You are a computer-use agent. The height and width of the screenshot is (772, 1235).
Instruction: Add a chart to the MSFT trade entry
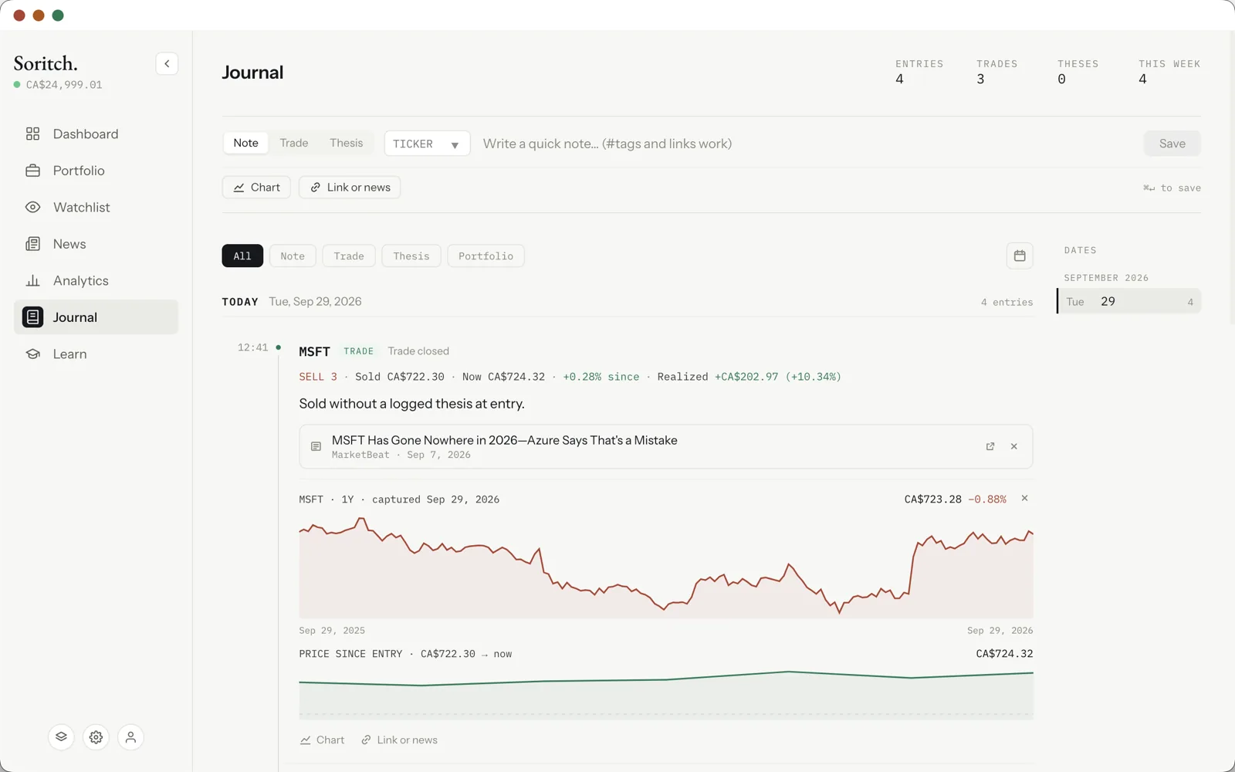[x=323, y=740]
